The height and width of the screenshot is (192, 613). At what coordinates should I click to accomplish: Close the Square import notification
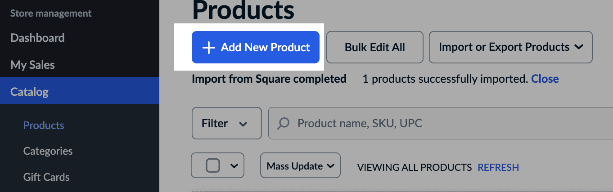pyautogui.click(x=545, y=79)
